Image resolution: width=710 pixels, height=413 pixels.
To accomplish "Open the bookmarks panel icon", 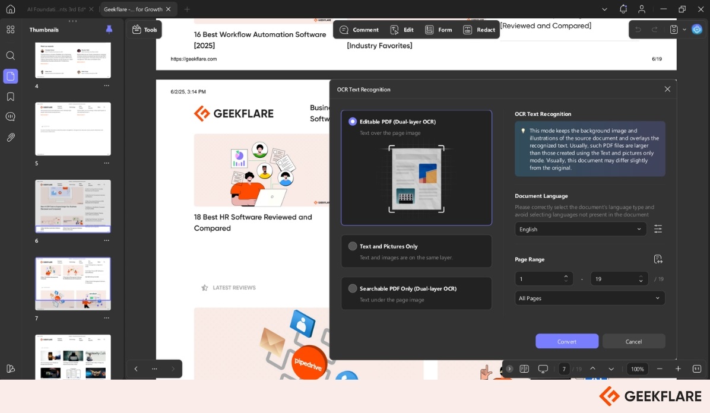I will click(11, 97).
